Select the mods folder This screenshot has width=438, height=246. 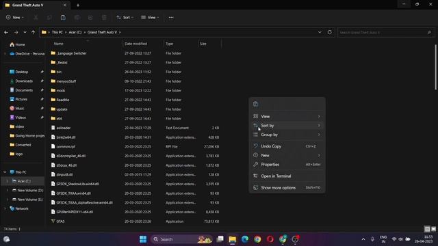coord(61,91)
